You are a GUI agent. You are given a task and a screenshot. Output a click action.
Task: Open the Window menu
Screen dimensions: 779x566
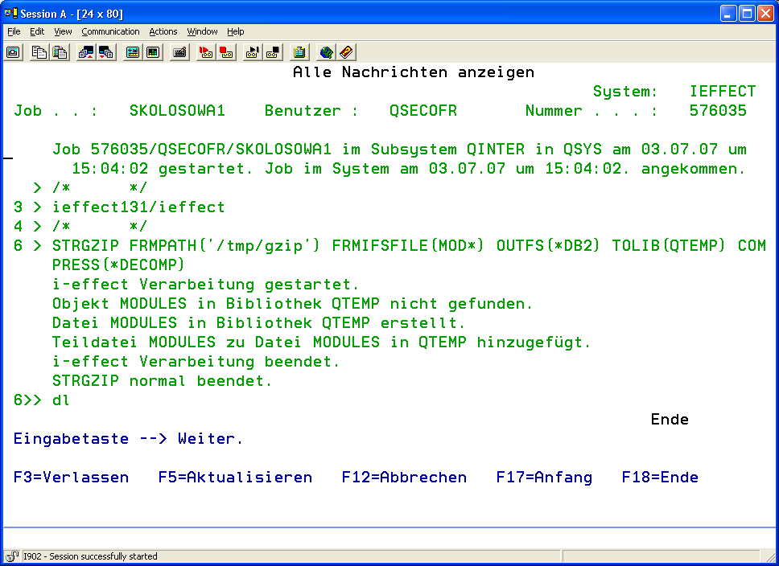(x=202, y=31)
